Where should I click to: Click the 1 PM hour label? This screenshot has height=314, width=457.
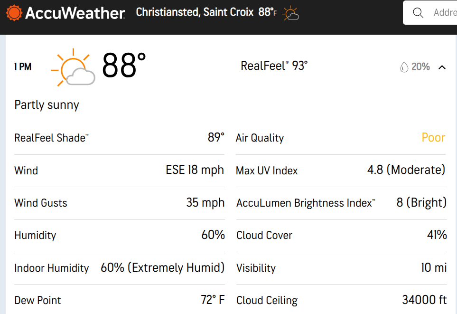tap(23, 67)
